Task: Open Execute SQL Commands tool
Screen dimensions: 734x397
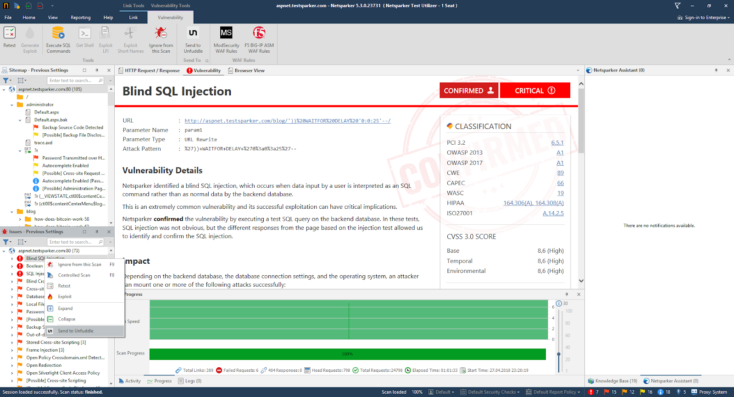Action: click(x=58, y=33)
